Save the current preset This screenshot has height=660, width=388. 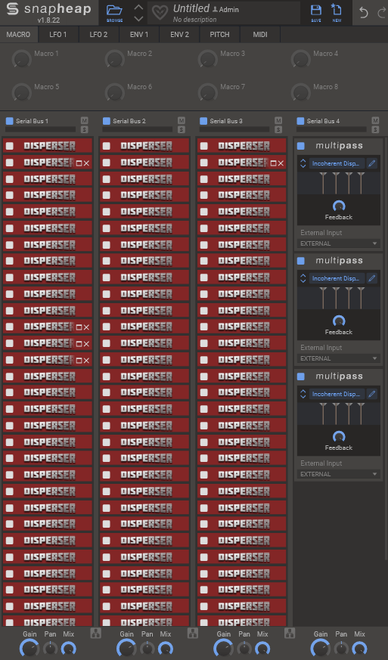(316, 12)
